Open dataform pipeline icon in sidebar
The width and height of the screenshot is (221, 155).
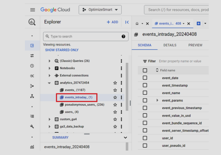tap(32, 86)
